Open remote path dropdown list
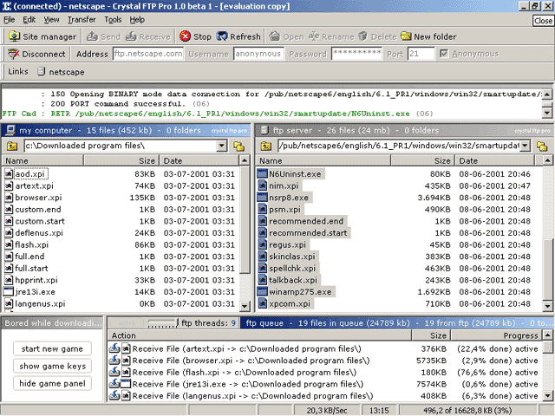The width and height of the screenshot is (555, 416). pos(526,146)
